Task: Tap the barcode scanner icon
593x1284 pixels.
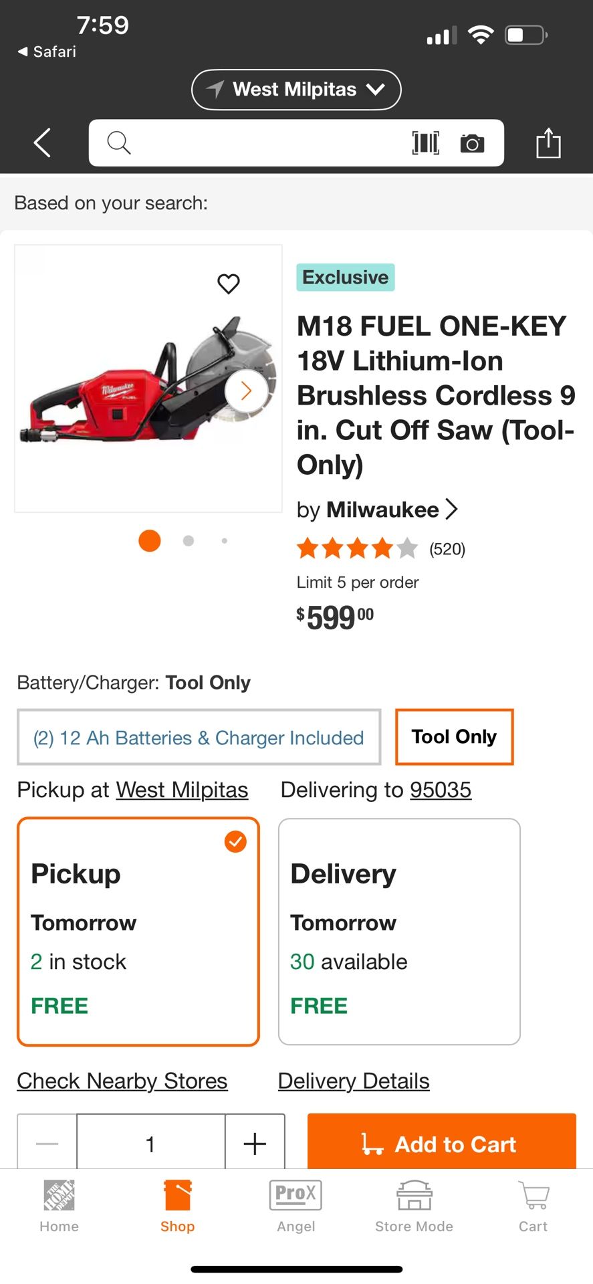Action: tap(426, 142)
